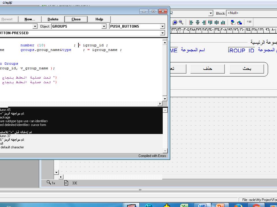Click the Delete button in the editor

pyautogui.click(x=53, y=19)
